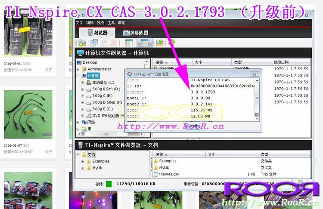Click the themes.csv file icon

156,174
